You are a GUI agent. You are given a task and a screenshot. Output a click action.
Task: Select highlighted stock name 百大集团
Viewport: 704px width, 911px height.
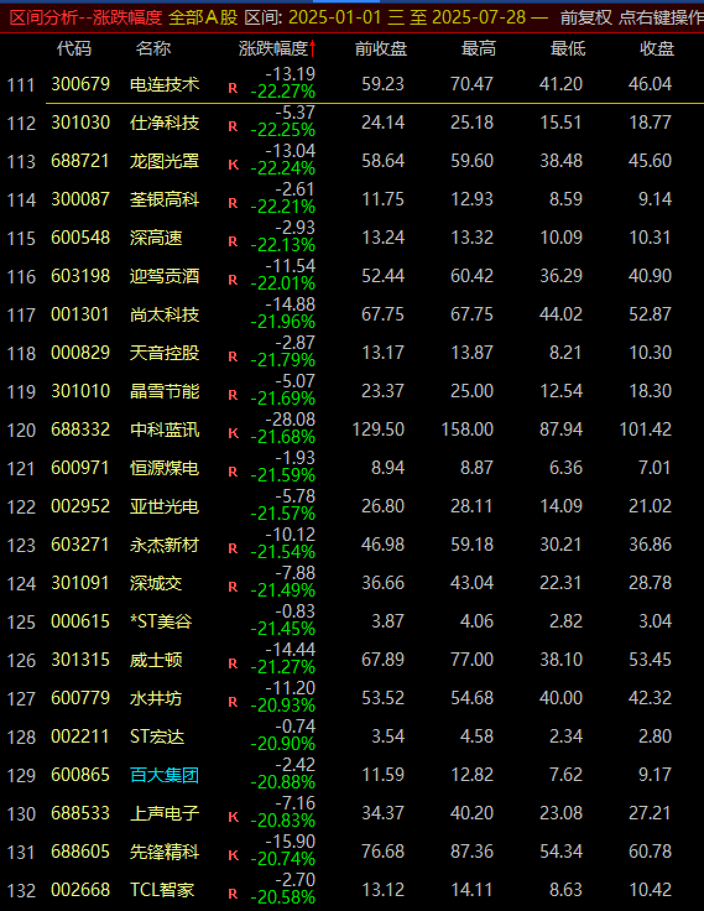165,774
